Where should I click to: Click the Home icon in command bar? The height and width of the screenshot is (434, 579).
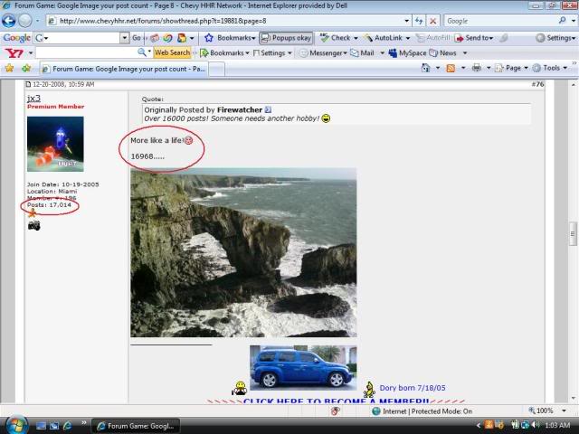pos(426,68)
